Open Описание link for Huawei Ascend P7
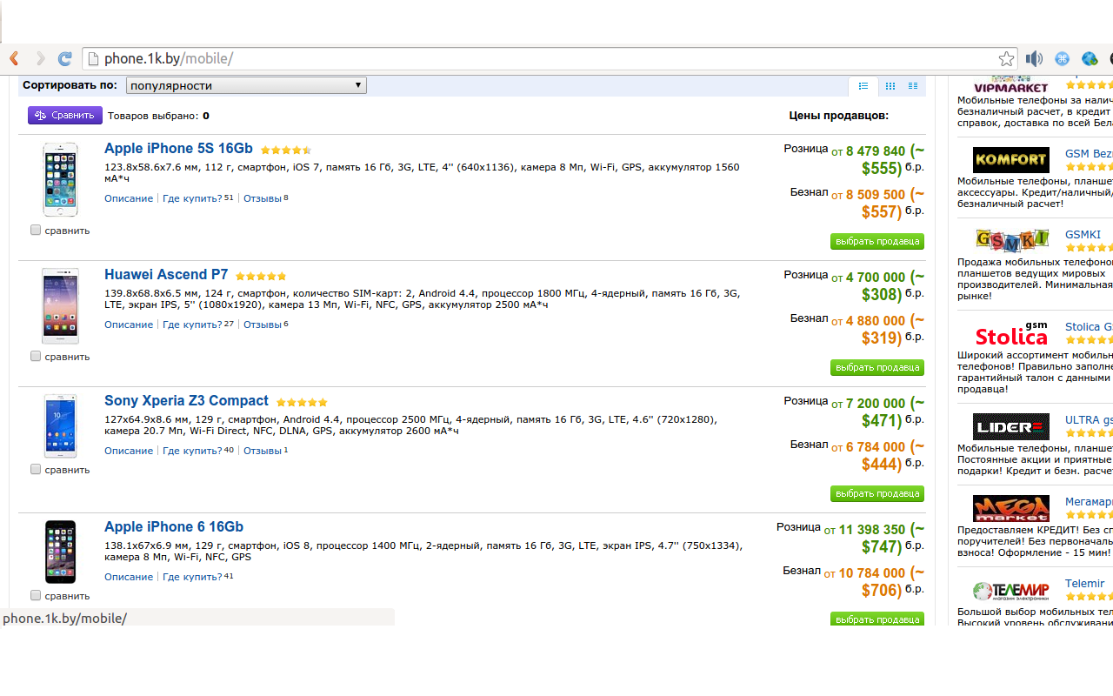Screen dimensions: 1113x696 click(x=129, y=325)
